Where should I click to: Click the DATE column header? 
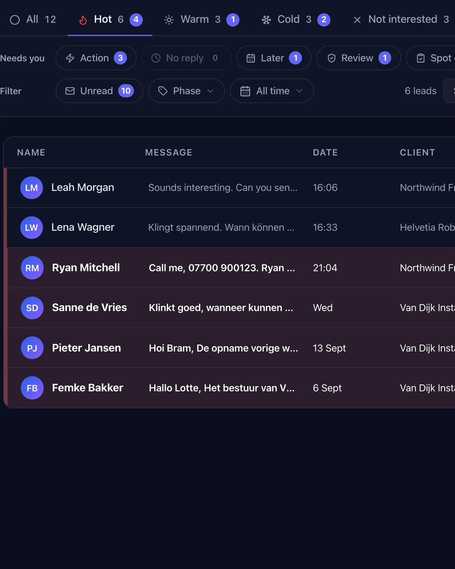pyautogui.click(x=325, y=152)
